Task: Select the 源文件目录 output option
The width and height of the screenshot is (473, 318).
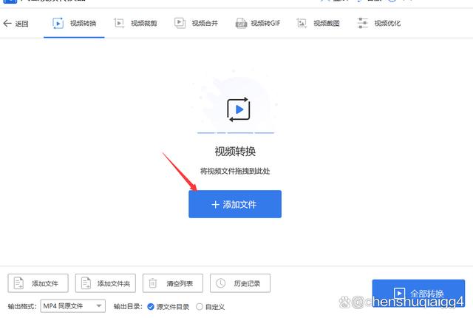Action: click(152, 306)
